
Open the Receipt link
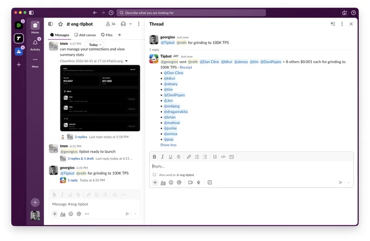[x=186, y=68]
